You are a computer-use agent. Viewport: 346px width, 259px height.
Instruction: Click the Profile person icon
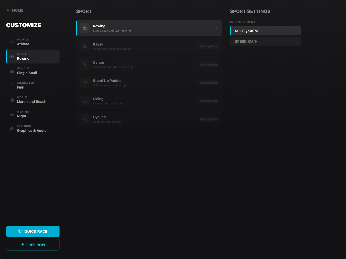tap(12, 42)
